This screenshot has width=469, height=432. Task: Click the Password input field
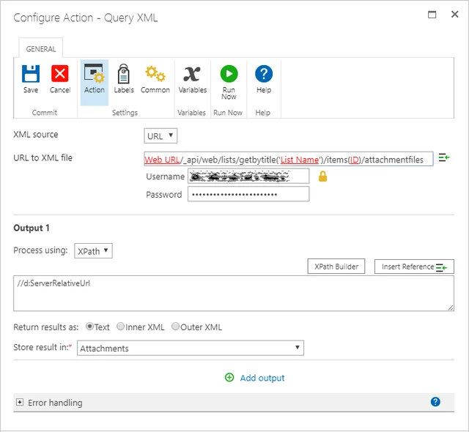[248, 194]
